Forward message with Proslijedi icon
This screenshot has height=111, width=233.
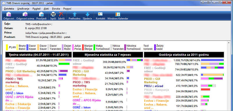[x=42, y=14]
